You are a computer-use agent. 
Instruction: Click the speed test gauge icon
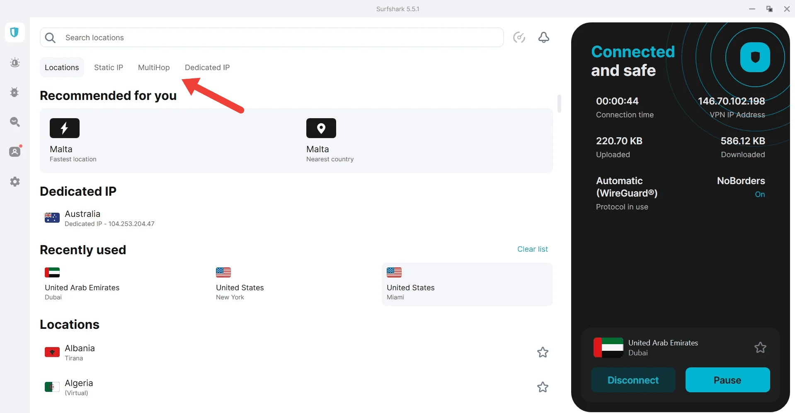coord(519,37)
